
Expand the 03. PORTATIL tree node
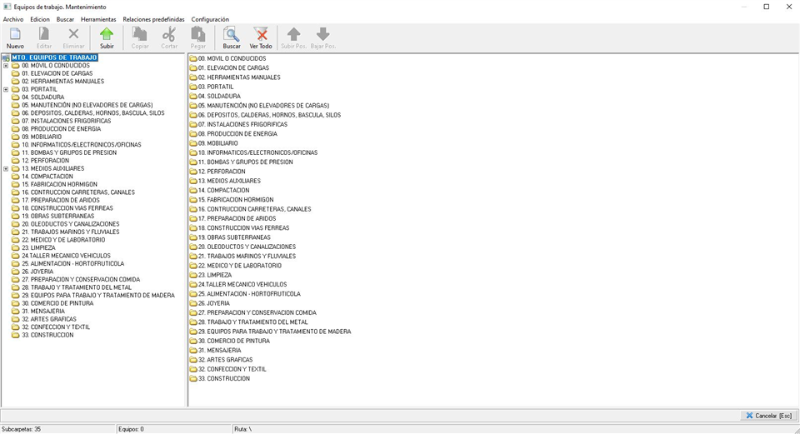click(6, 89)
